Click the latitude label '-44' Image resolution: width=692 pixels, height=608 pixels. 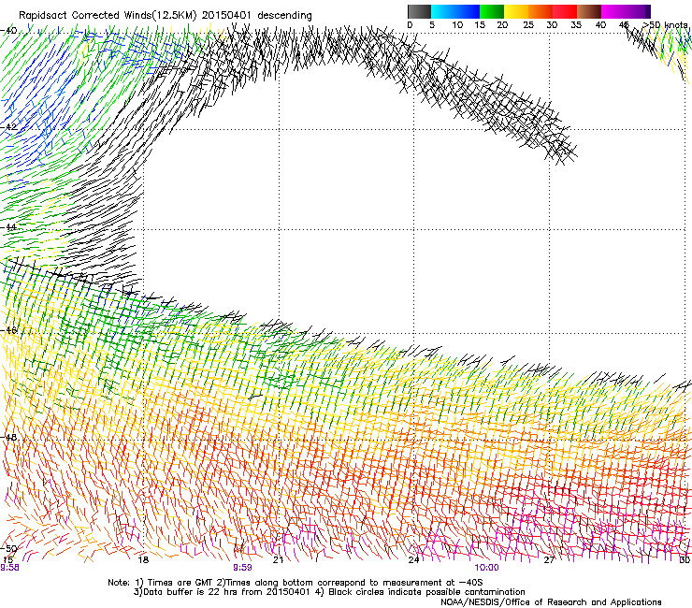(x=8, y=227)
